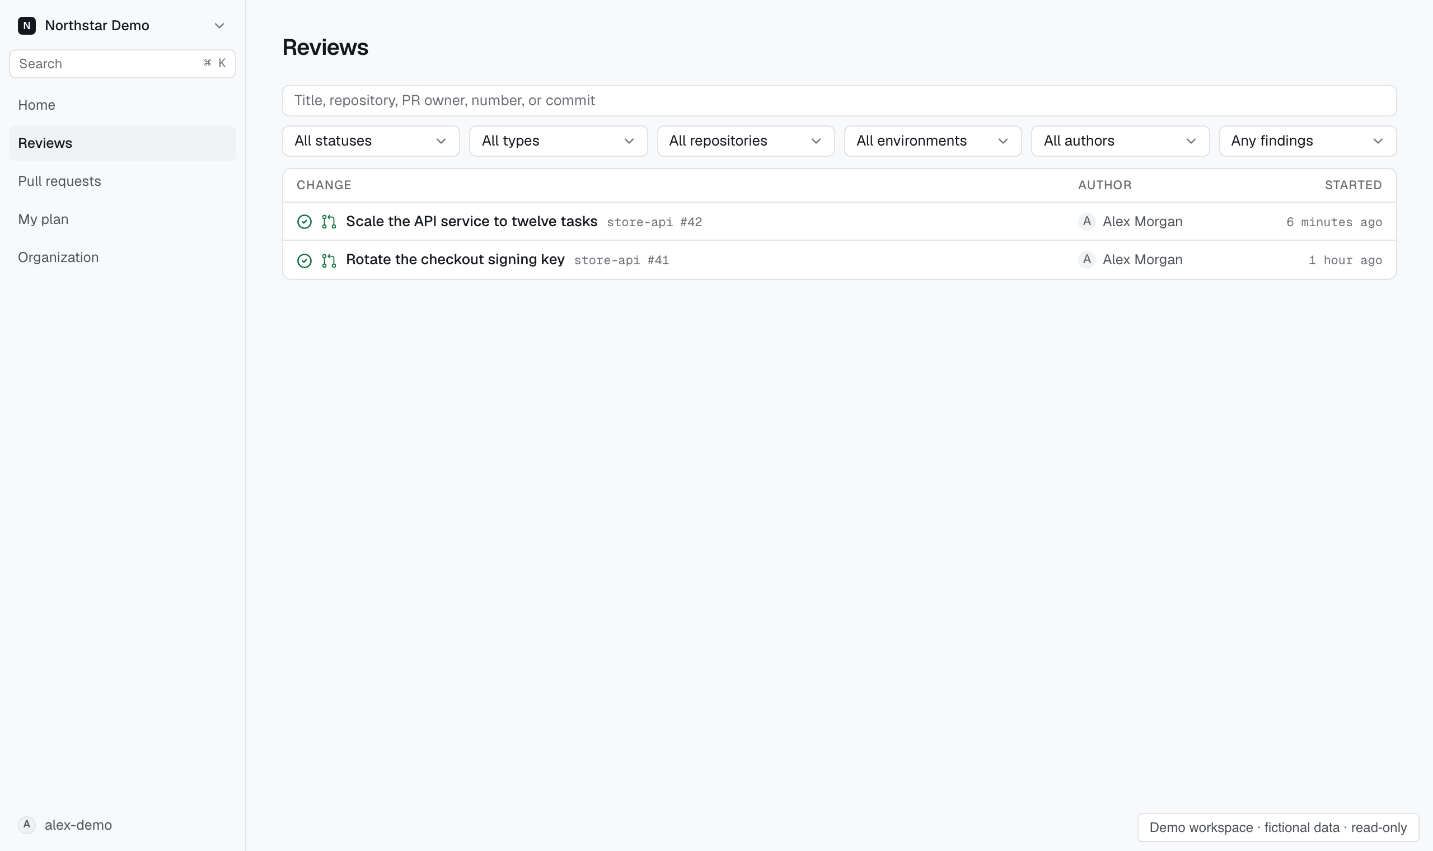The width and height of the screenshot is (1433, 851).
Task: Open the All types dropdown
Action: click(558, 141)
